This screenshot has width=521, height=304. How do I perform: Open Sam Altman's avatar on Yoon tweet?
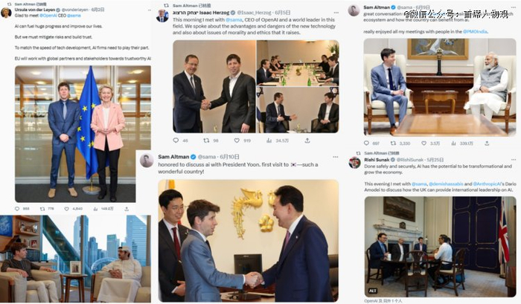click(x=147, y=160)
